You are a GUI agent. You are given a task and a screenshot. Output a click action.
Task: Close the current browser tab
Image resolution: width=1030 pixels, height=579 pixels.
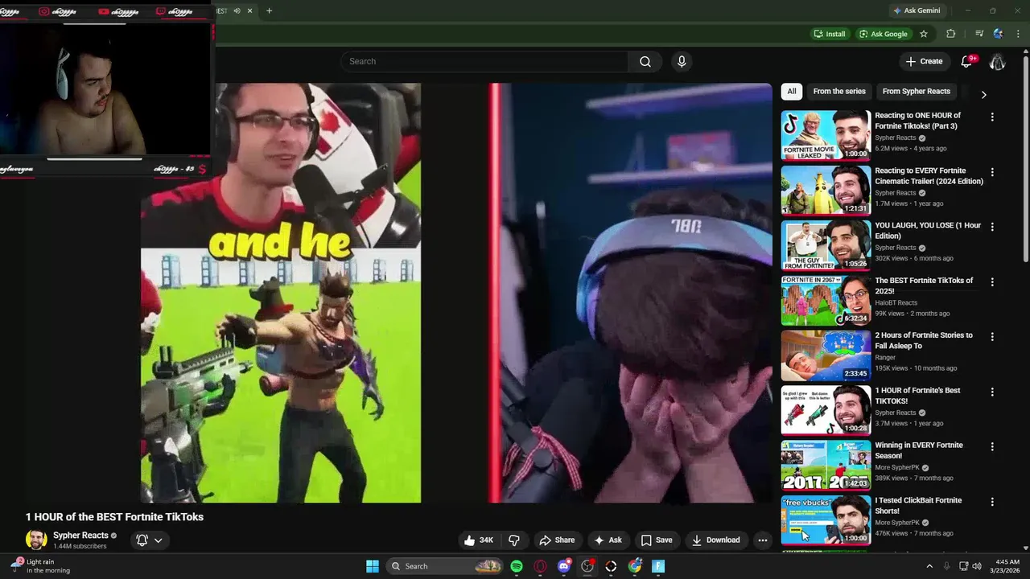coord(249,10)
